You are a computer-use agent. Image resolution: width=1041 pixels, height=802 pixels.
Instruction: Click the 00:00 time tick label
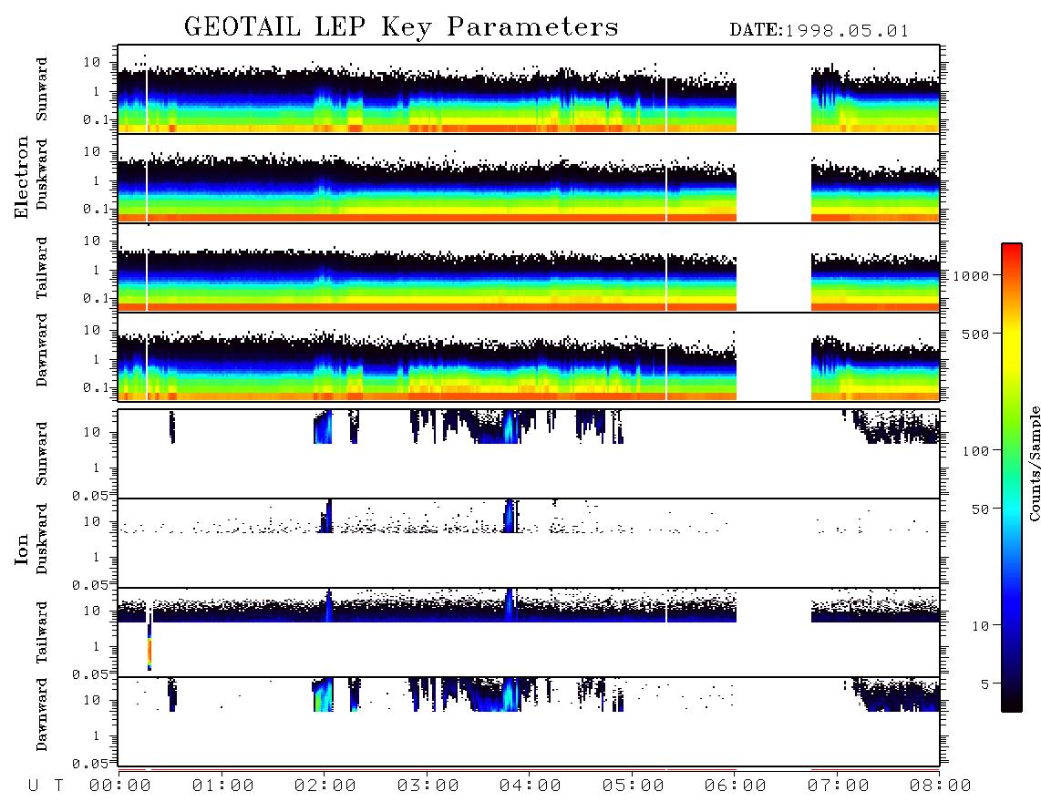point(120,787)
